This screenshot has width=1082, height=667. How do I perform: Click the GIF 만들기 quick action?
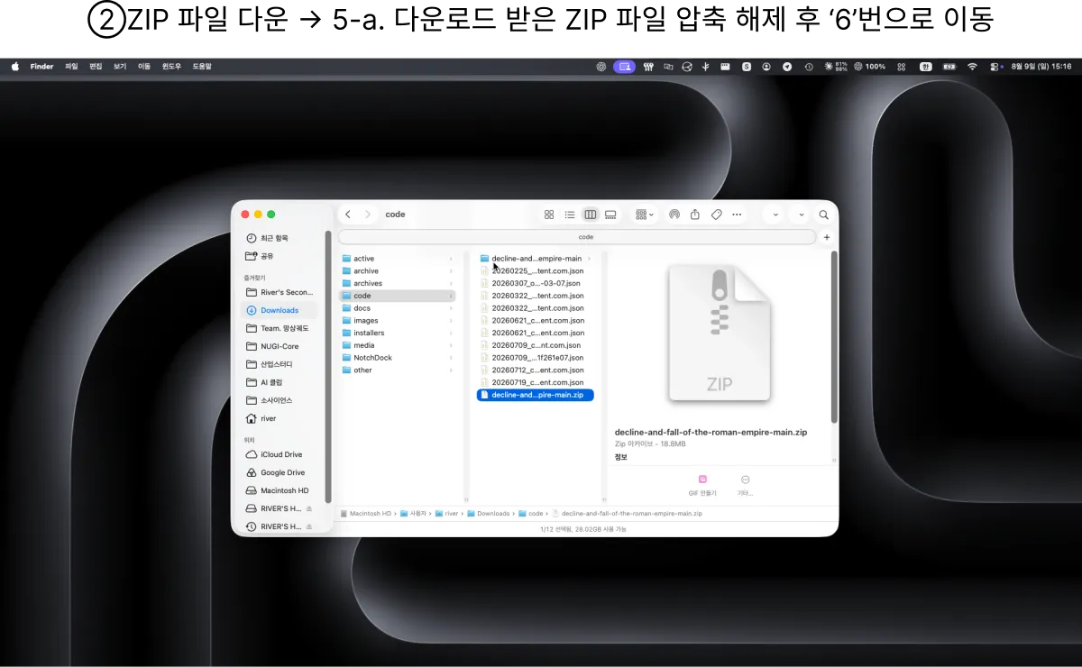point(702,485)
